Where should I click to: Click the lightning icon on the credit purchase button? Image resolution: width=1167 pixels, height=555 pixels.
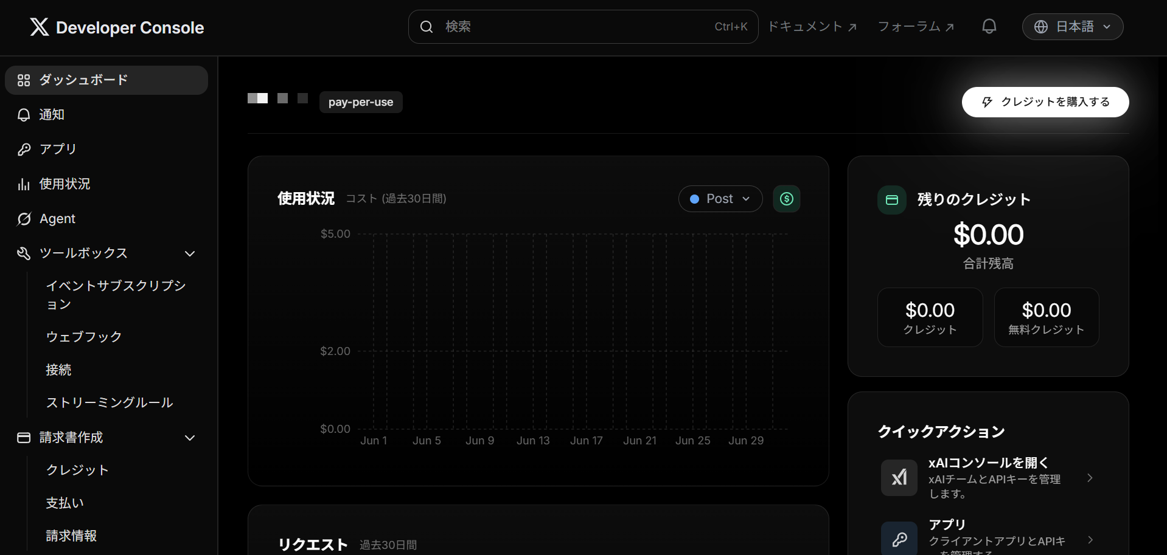click(x=987, y=102)
